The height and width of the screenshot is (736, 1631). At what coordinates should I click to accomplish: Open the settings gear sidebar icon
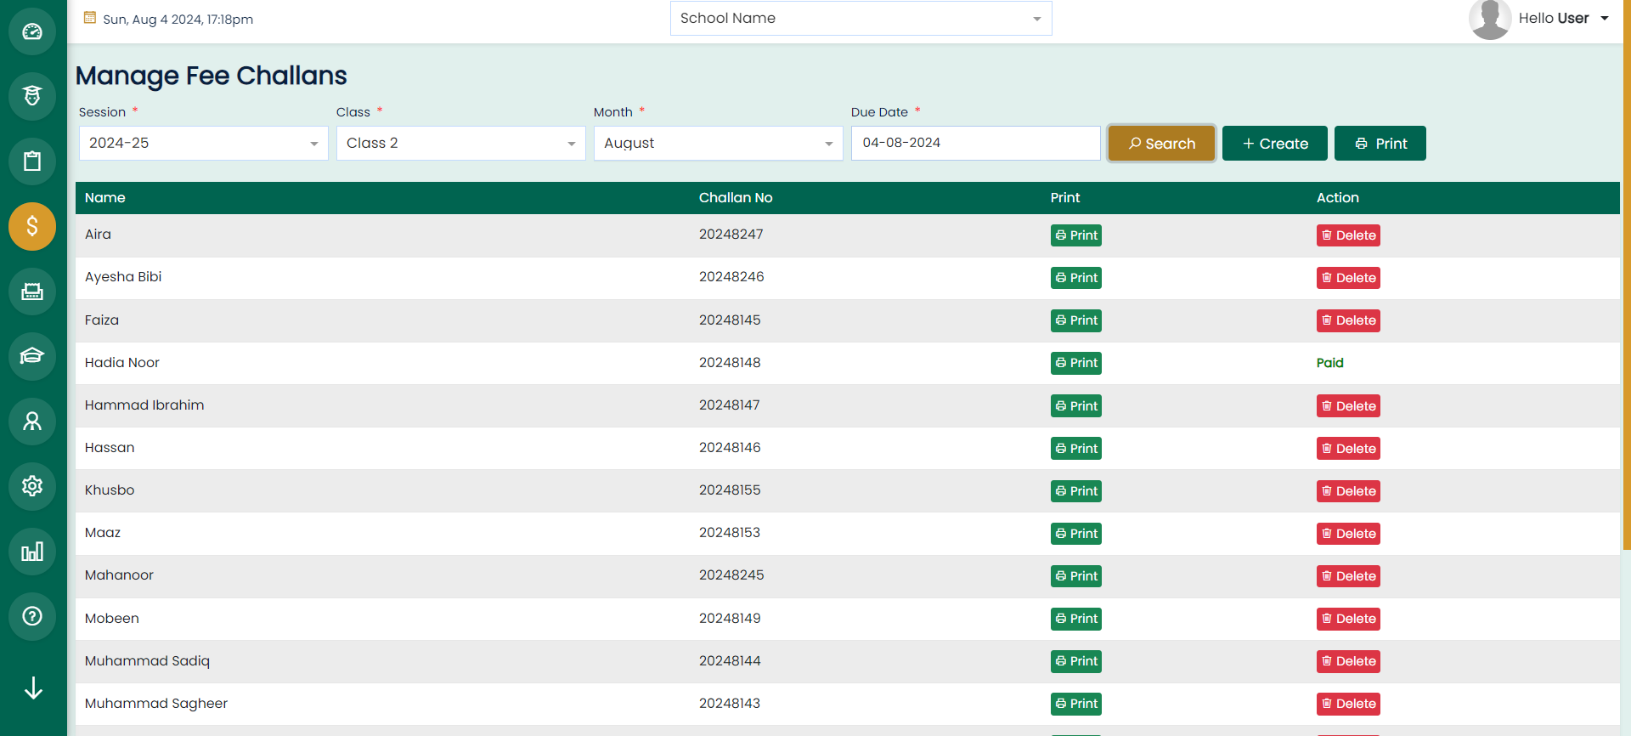pyautogui.click(x=32, y=486)
